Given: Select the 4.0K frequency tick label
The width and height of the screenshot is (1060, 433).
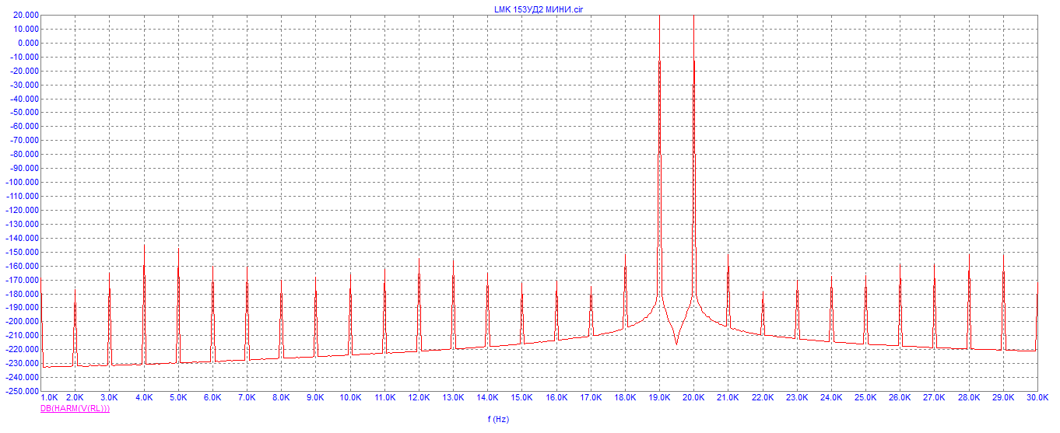Looking at the screenshot, I should point(144,397).
